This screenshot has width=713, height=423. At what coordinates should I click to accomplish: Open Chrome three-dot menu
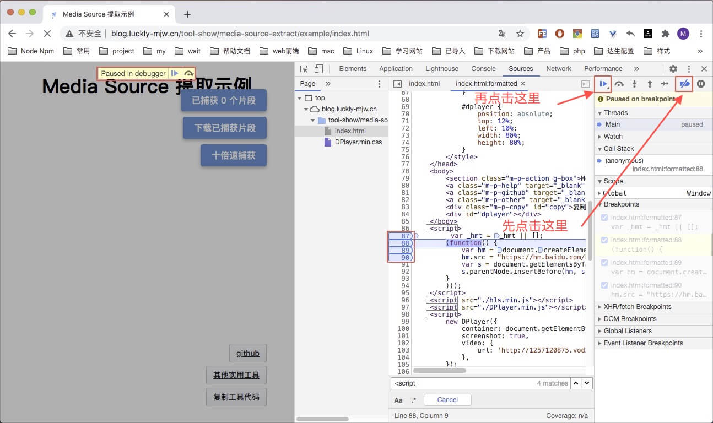(701, 34)
